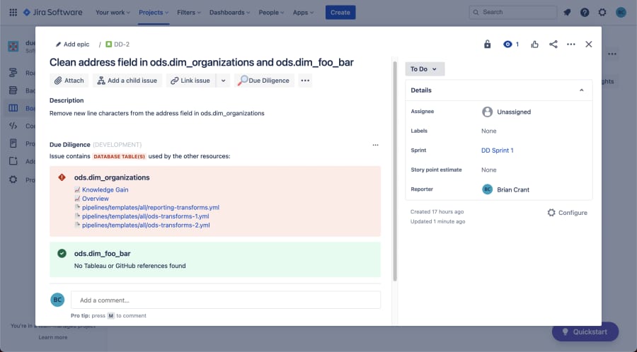
Task: Click the share issue icon
Action: [x=553, y=45]
